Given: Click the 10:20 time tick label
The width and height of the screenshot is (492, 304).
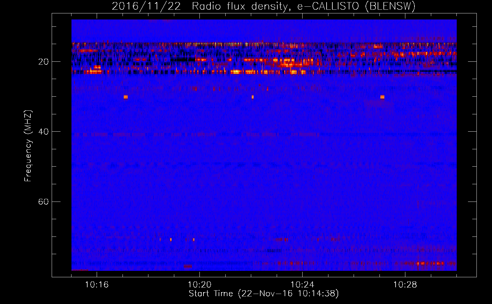Looking at the screenshot, I should click(x=199, y=285).
